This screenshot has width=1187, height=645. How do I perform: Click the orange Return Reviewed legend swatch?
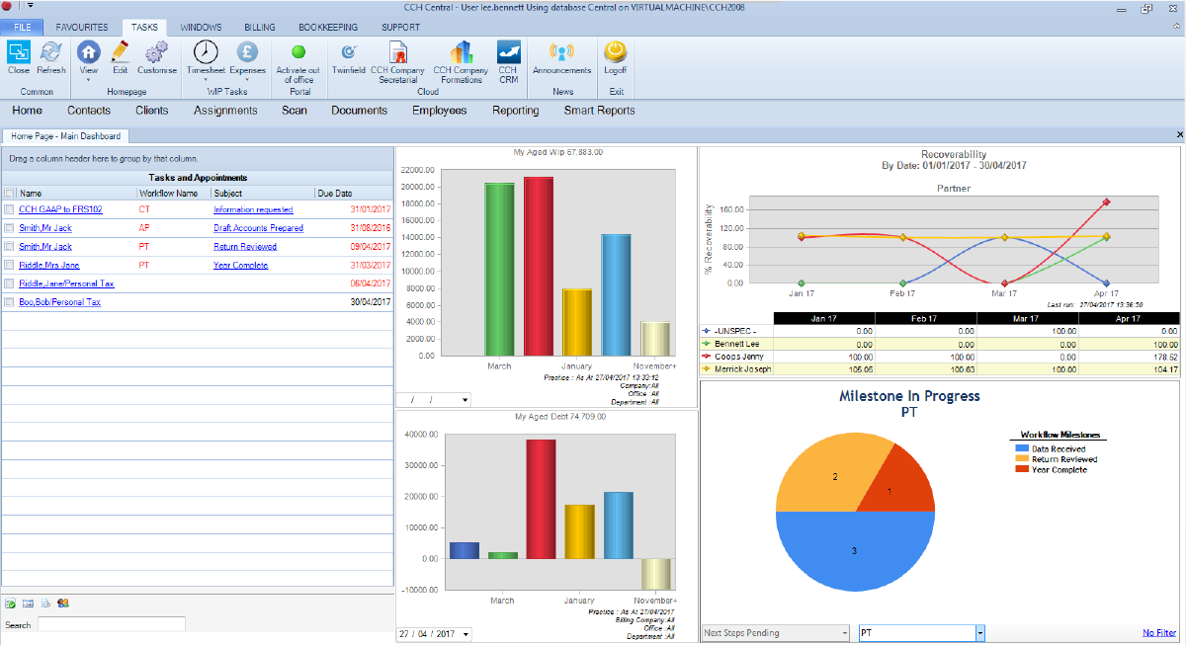pyautogui.click(x=1021, y=459)
